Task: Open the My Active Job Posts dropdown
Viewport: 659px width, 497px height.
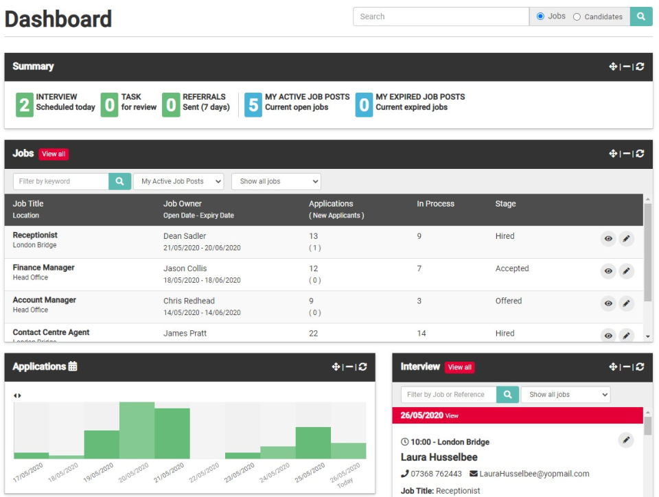Action: tap(178, 181)
